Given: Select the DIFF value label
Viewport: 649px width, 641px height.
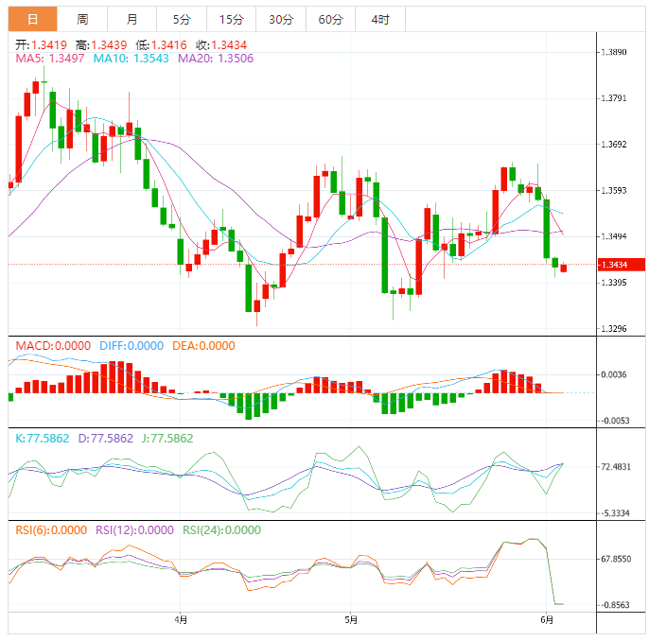Looking at the screenshot, I should pyautogui.click(x=131, y=346).
